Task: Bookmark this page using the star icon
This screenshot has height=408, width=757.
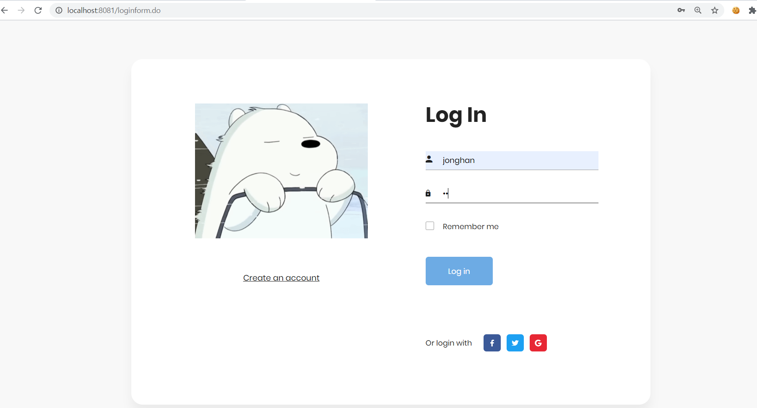Action: [x=715, y=10]
